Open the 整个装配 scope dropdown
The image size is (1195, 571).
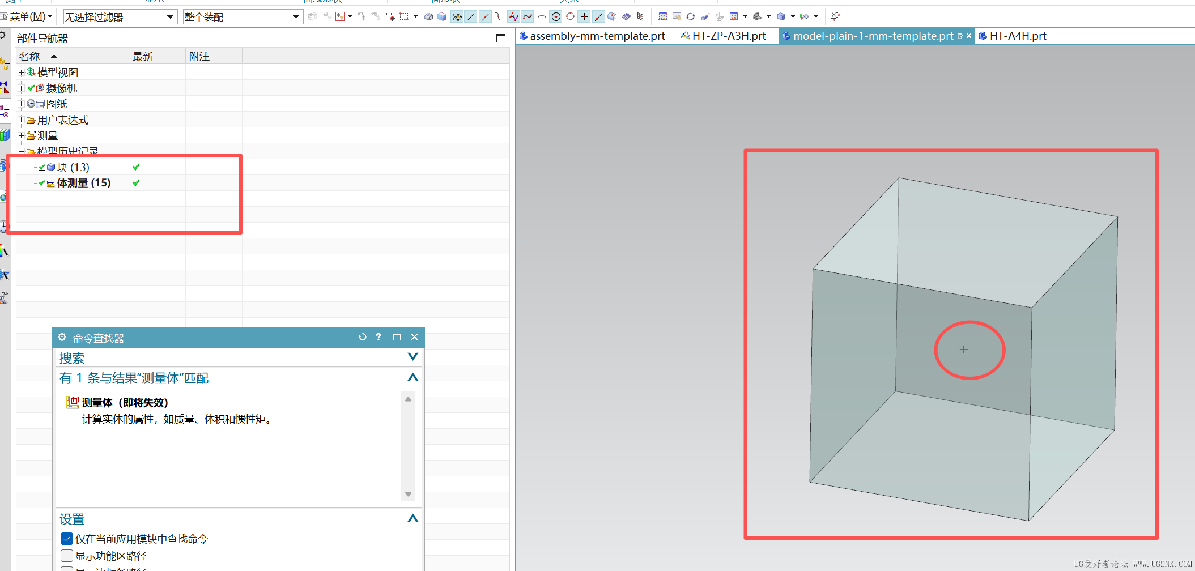click(295, 17)
